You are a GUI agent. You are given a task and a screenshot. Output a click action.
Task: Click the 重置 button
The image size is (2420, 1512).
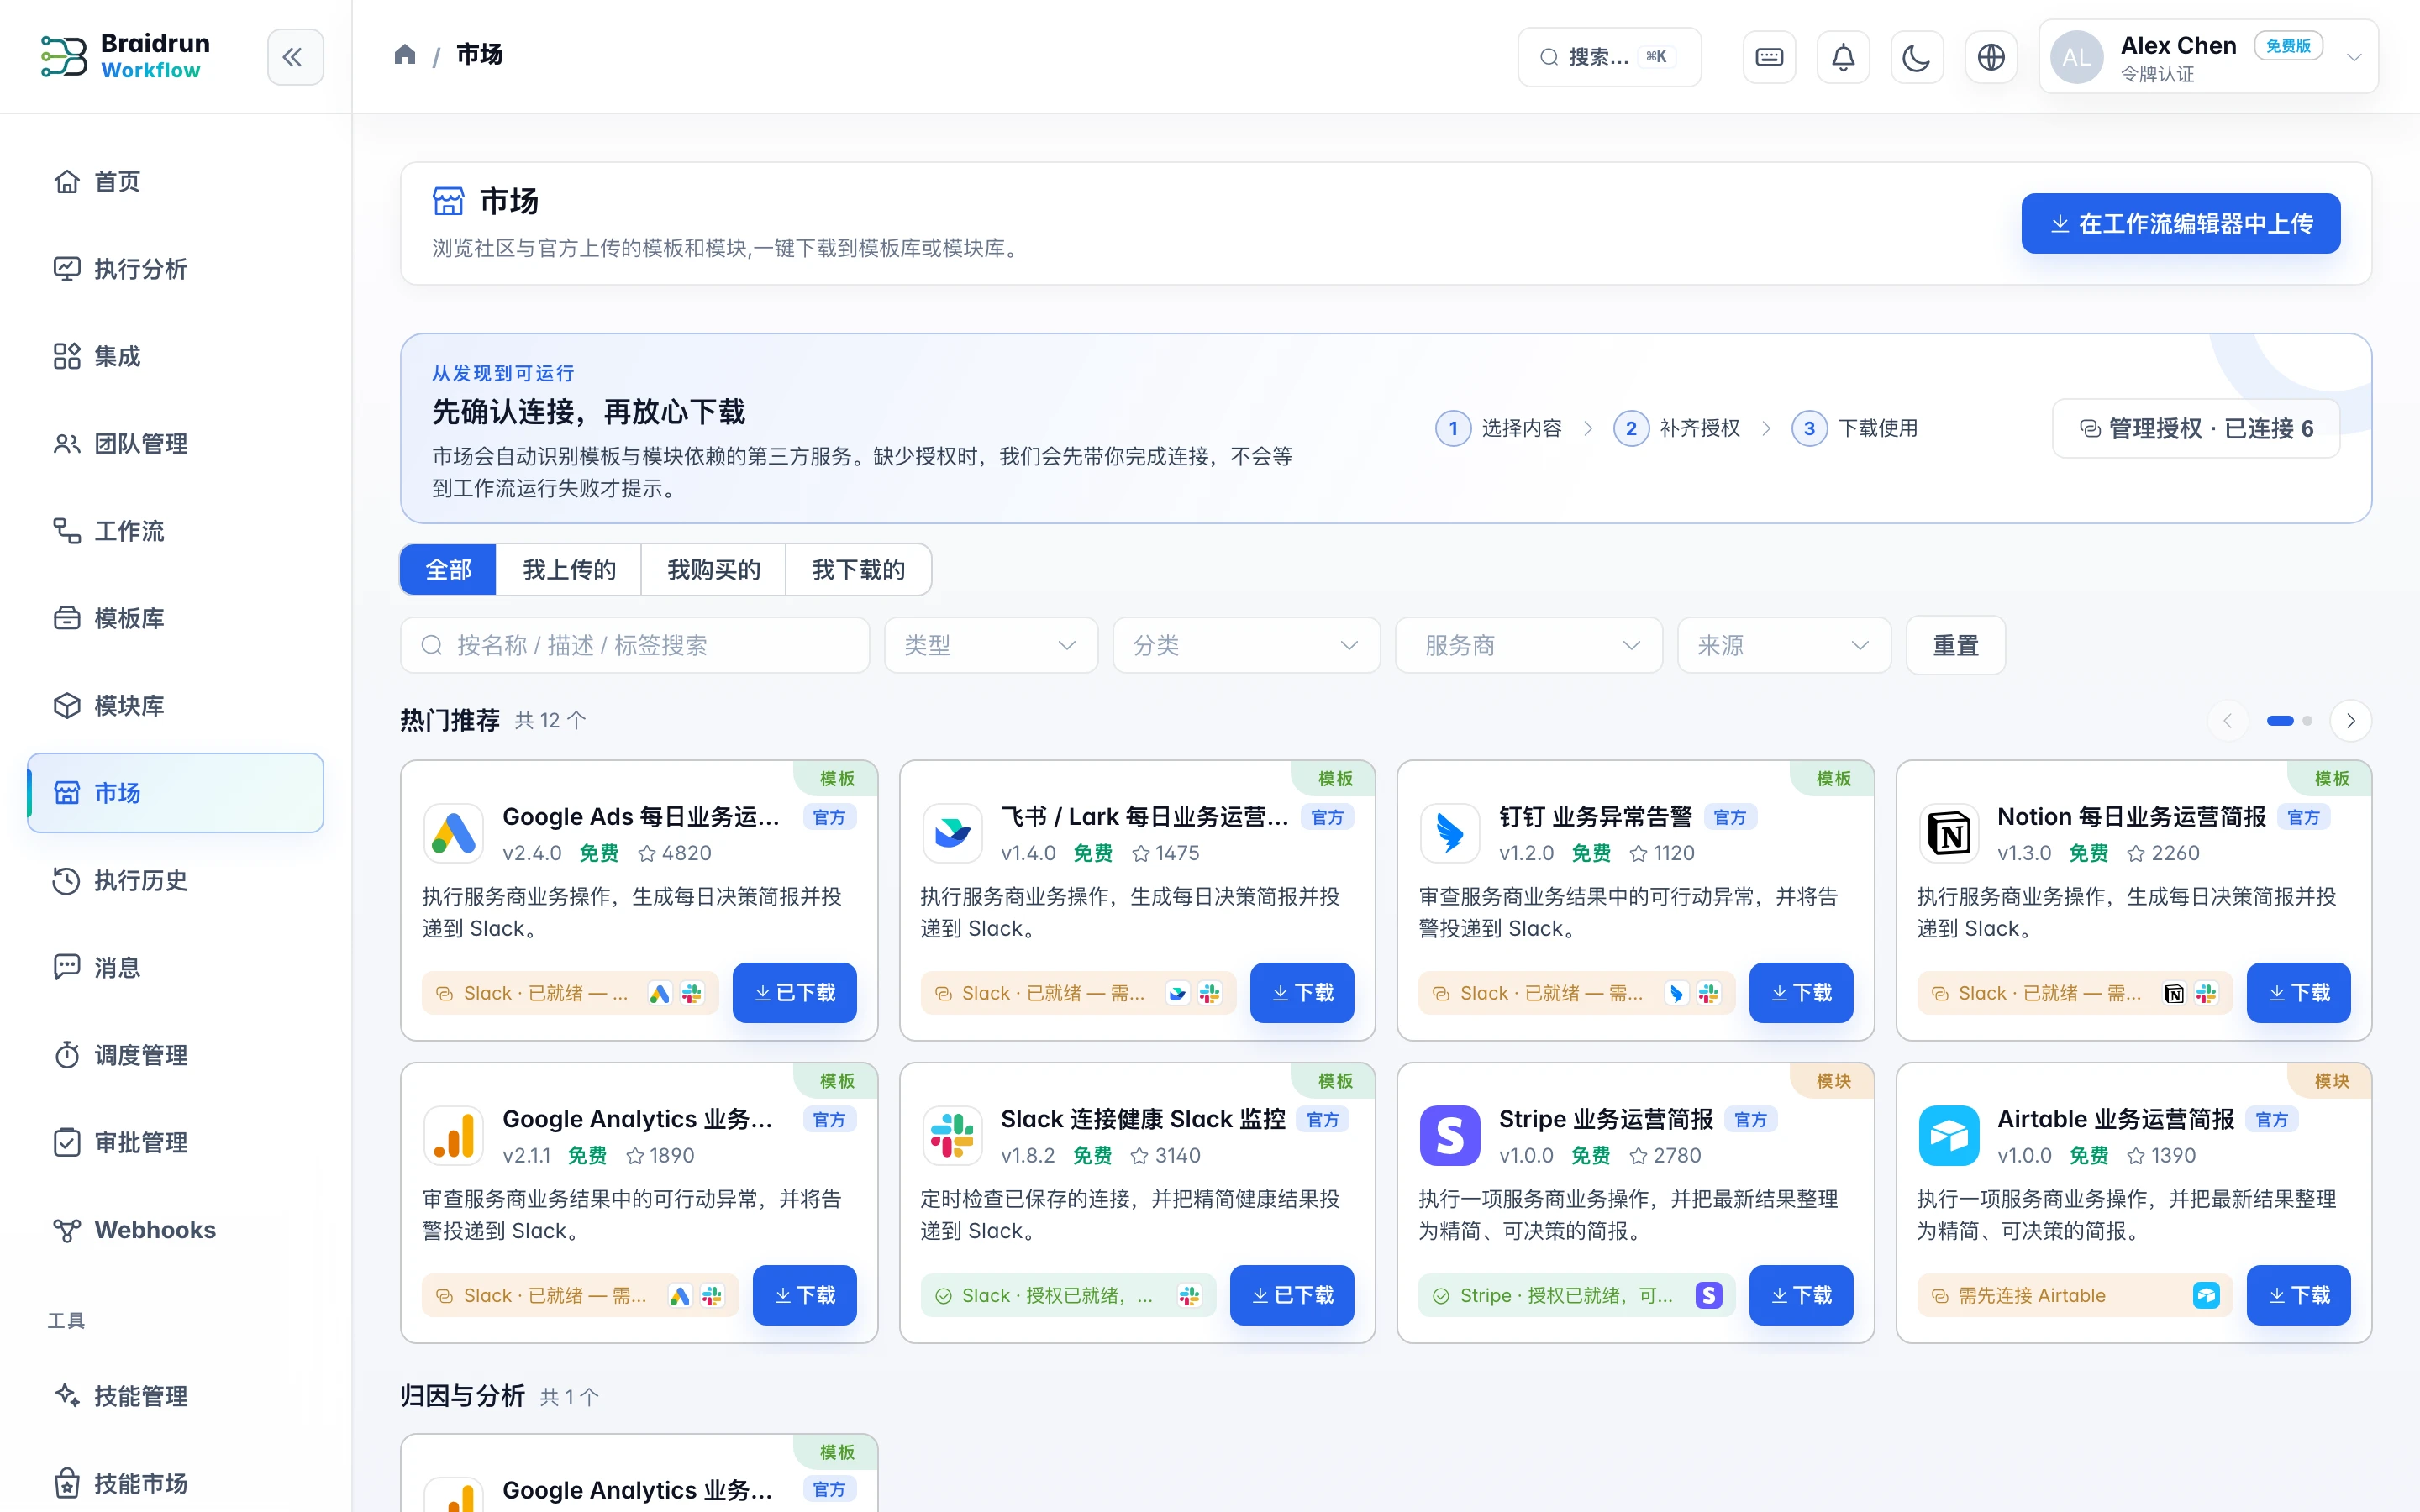(1955, 645)
